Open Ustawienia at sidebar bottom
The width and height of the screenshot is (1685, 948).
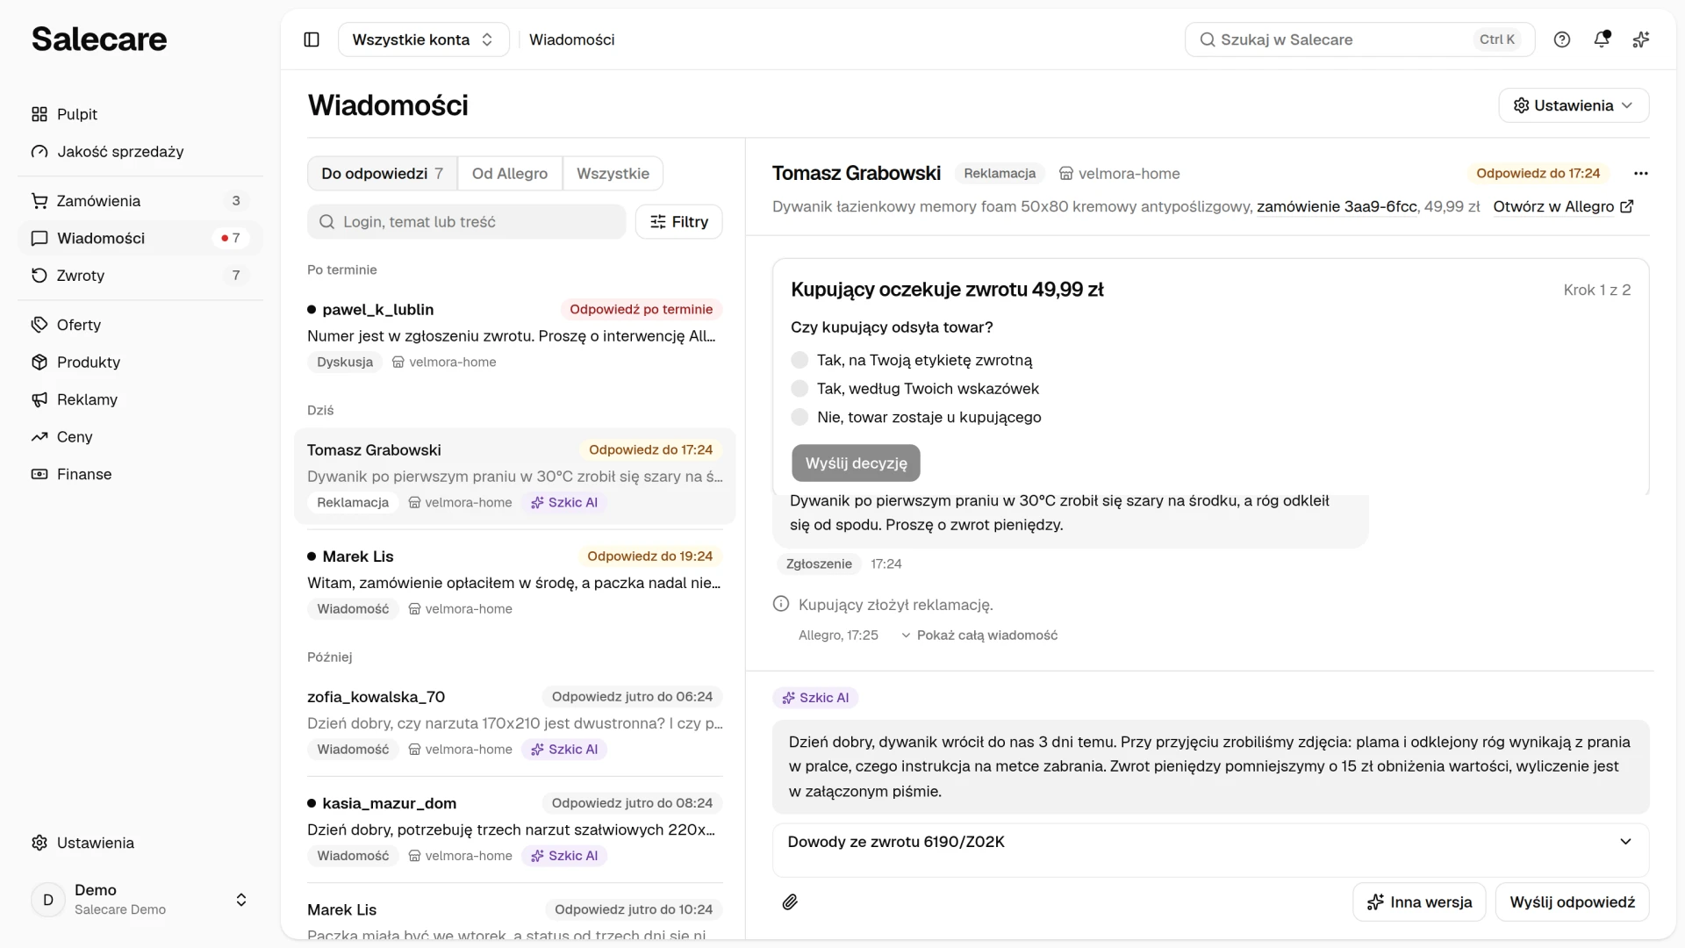(140, 843)
